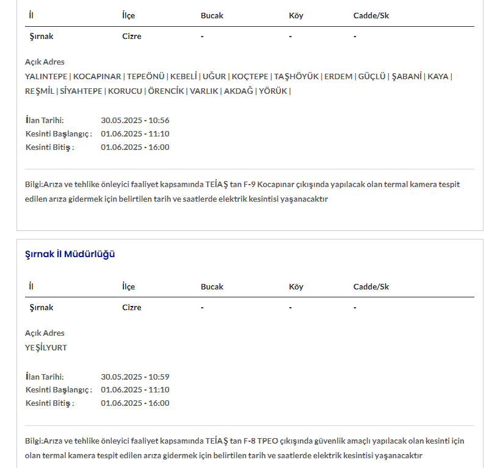This screenshot has width=500, height=468.
Task: Click the GÜÇLÜ village name
Action: [x=371, y=77]
